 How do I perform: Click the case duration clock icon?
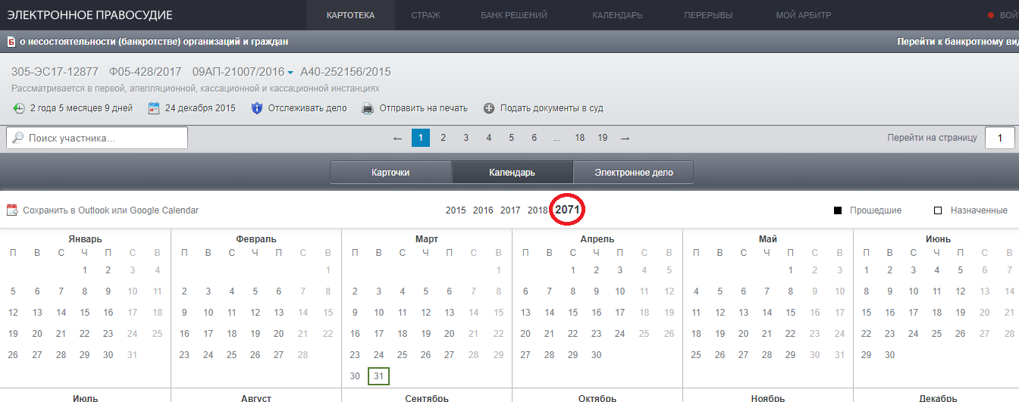pos(19,108)
